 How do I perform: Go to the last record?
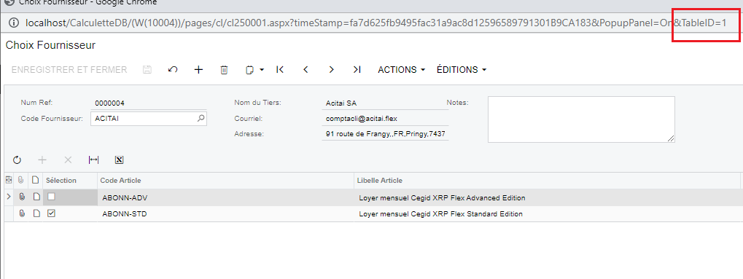(x=357, y=70)
